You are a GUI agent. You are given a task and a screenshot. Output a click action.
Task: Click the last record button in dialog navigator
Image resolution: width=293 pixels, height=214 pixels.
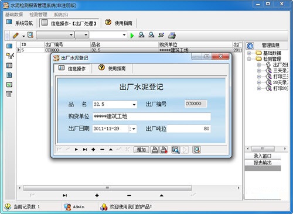[x=85, y=150]
